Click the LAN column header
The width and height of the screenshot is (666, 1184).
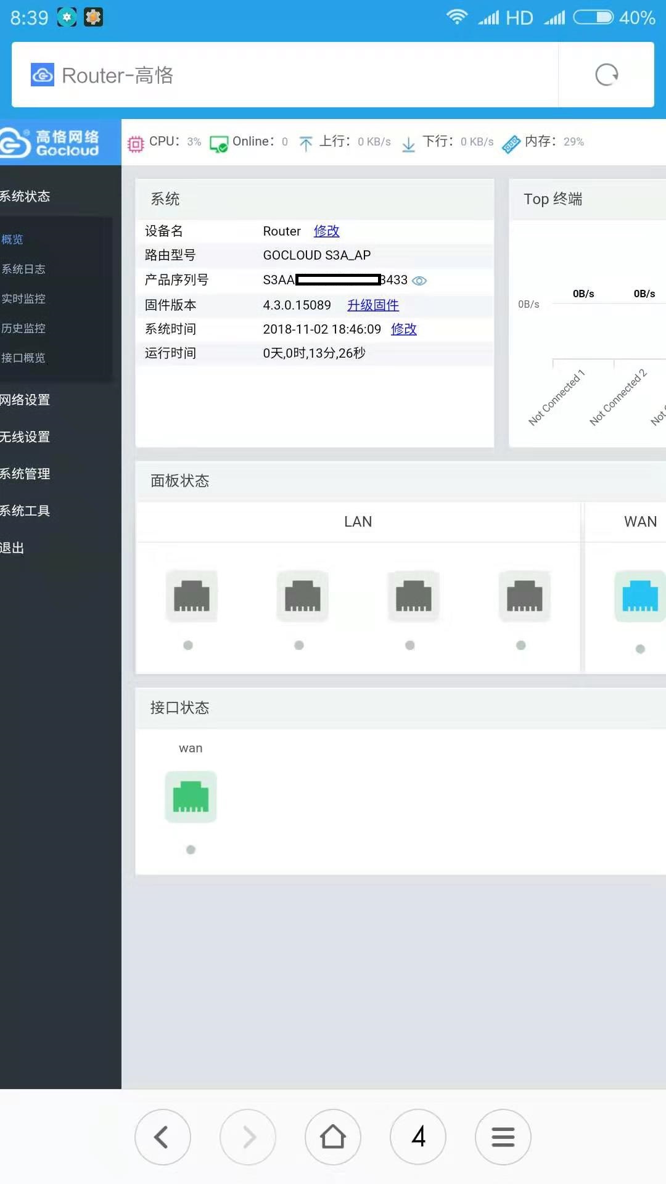click(x=358, y=522)
